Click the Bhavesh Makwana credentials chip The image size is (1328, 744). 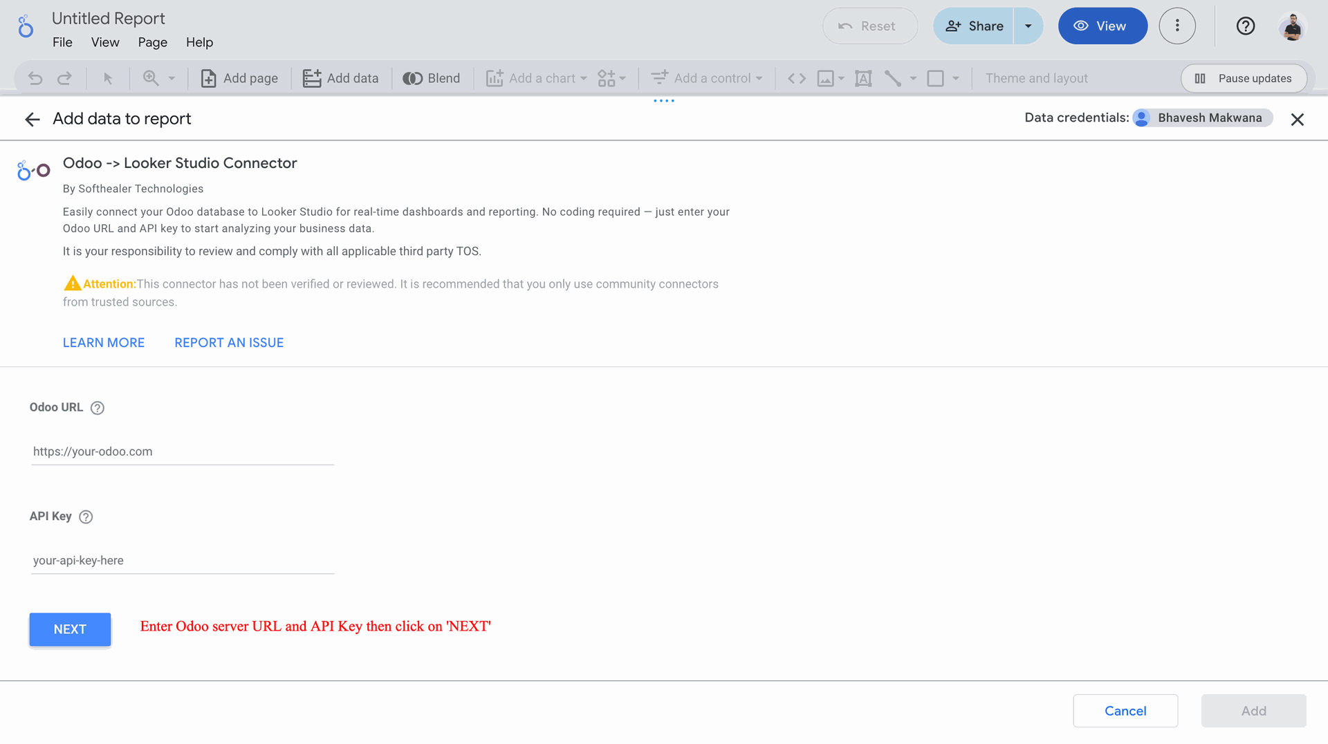click(1202, 118)
